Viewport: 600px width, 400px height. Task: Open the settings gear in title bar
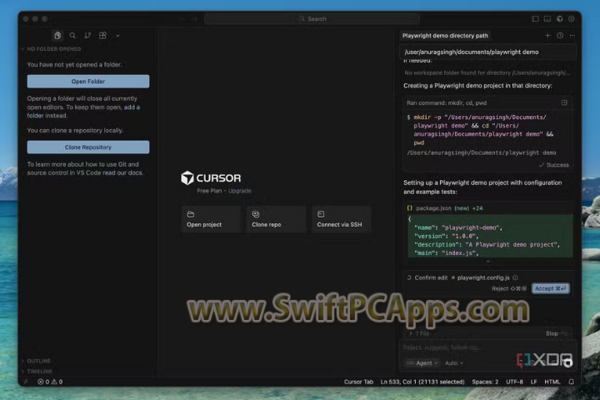click(x=572, y=19)
